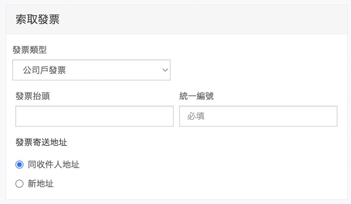
Task: Click the 發票類型 field label
Action: click(x=30, y=50)
